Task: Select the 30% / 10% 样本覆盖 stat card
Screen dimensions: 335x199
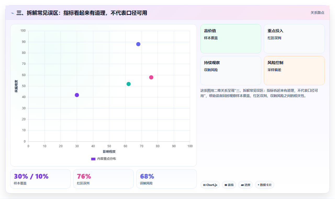Action: coord(40,179)
